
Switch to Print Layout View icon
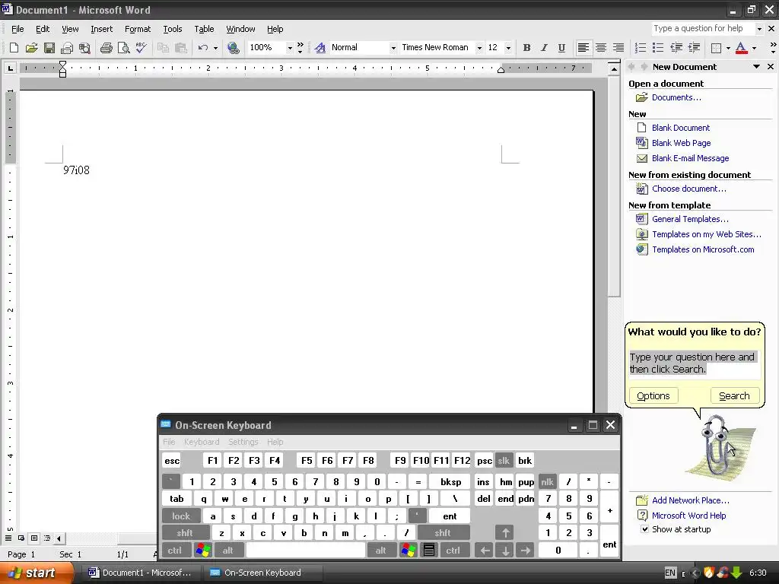click(34, 538)
